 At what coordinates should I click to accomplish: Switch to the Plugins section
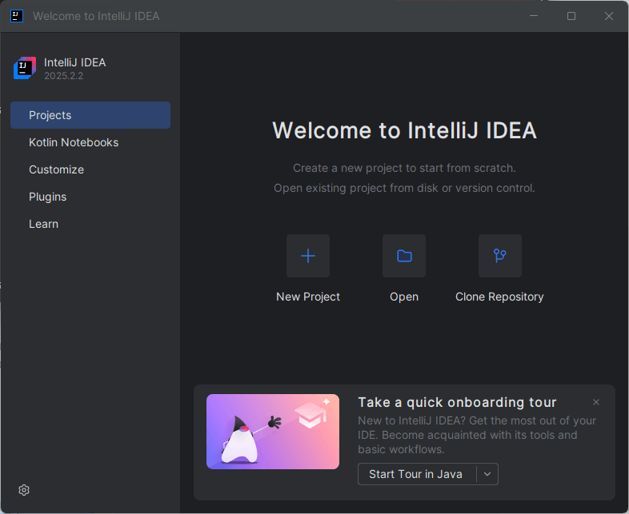coord(47,197)
